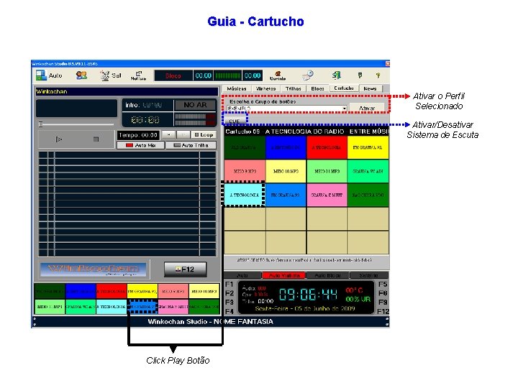Click the Ouvinte toolbar icon
Viewport: 518px width, 388px height.
[x=278, y=75]
